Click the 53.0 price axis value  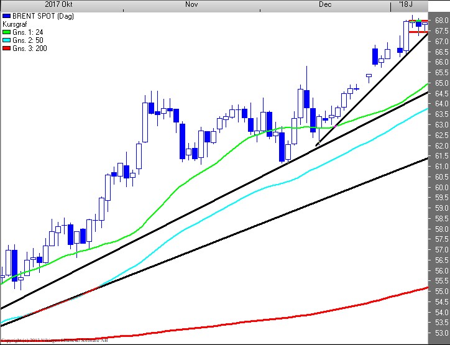(442, 333)
